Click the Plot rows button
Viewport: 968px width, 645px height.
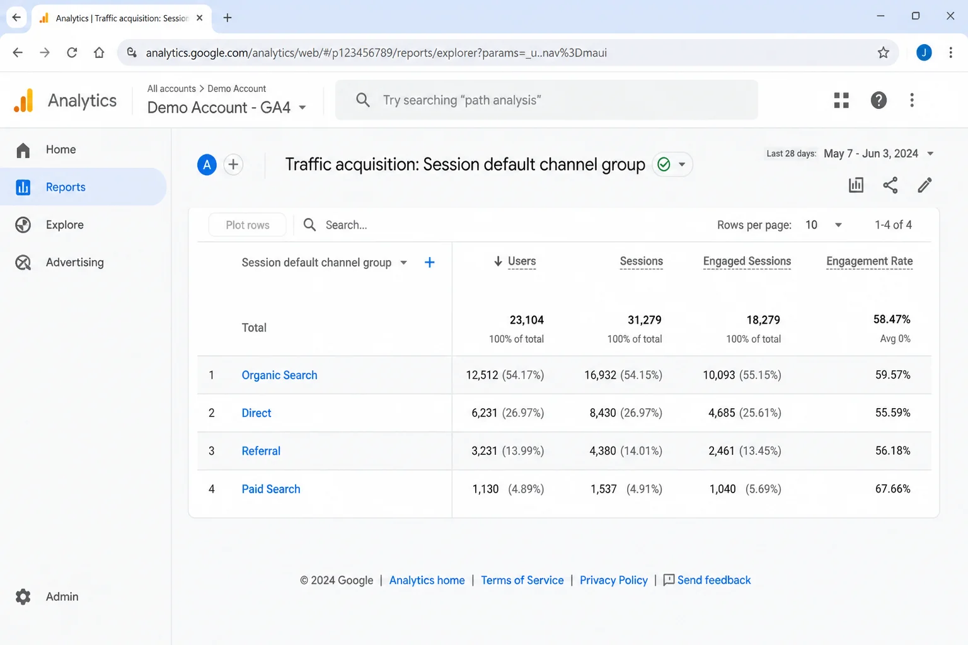pyautogui.click(x=248, y=225)
